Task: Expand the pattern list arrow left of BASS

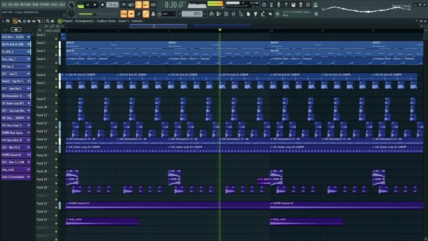Action: click(180, 14)
